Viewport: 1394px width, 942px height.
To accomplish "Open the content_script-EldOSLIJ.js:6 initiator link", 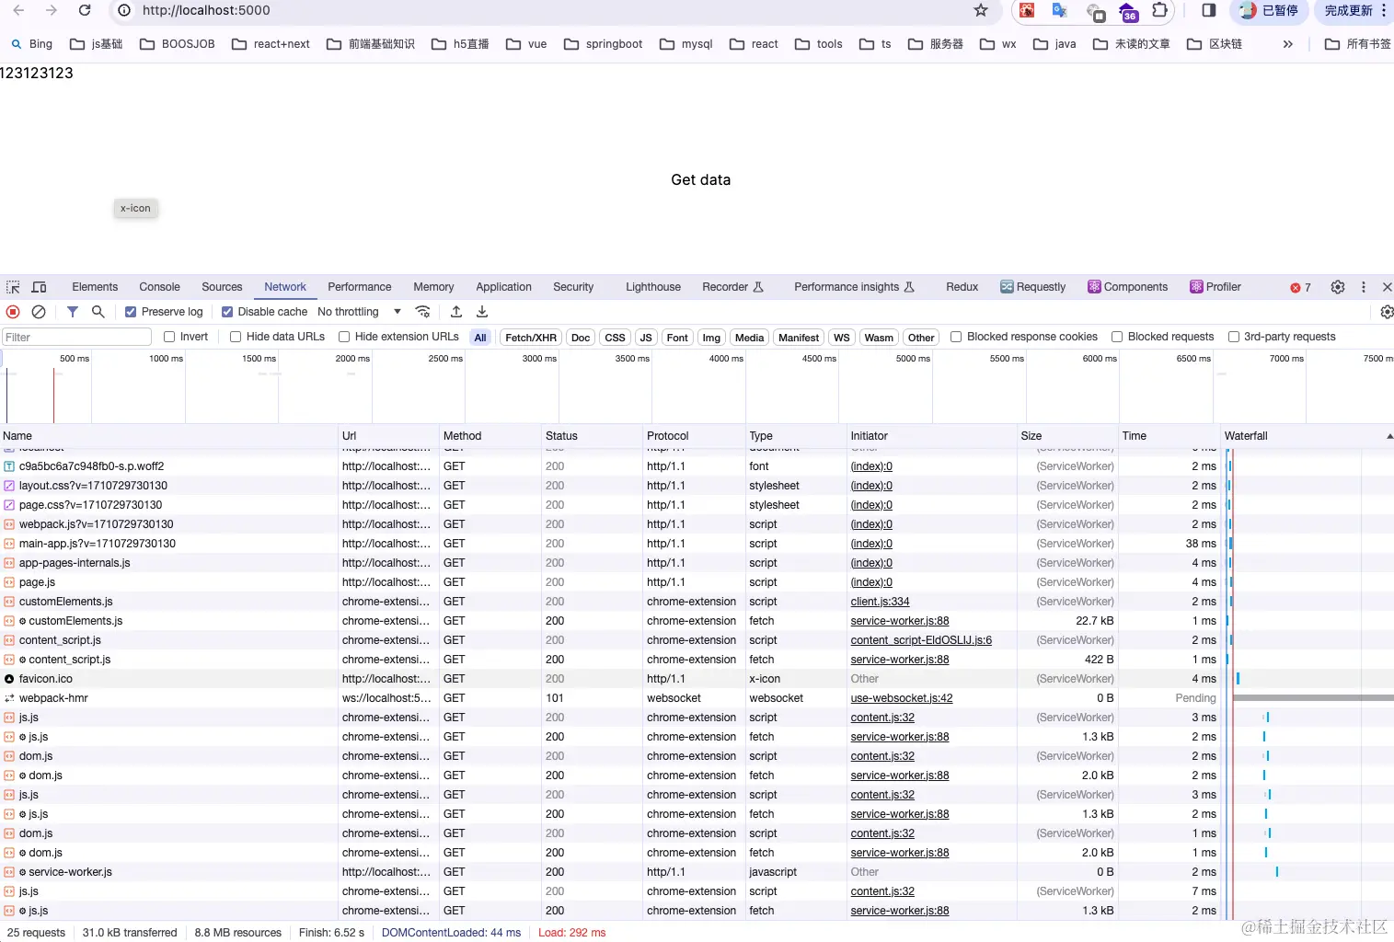I will tap(921, 640).
